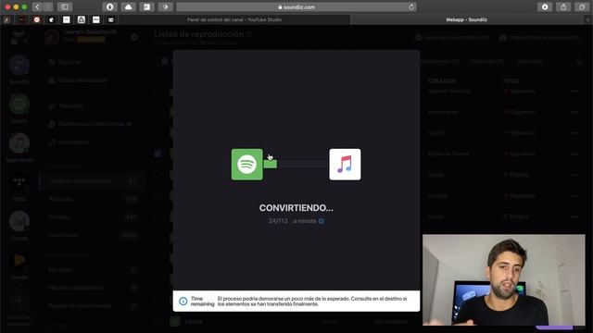The height and width of the screenshot is (333, 593).
Task: Open the cat face pinned tab
Action: click(111, 19)
